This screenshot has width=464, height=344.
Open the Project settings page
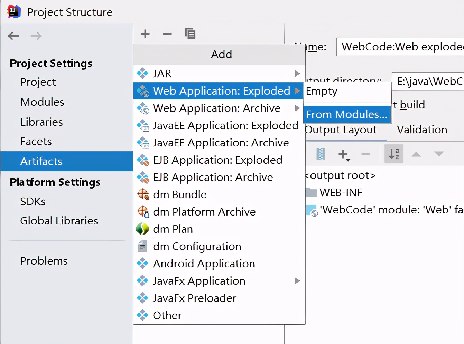[38, 82]
